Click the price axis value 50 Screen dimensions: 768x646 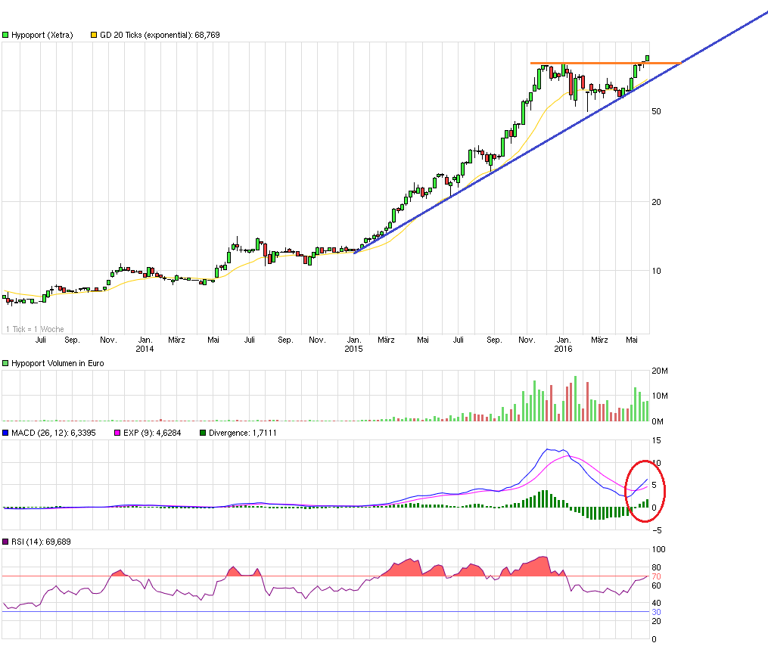pyautogui.click(x=656, y=111)
